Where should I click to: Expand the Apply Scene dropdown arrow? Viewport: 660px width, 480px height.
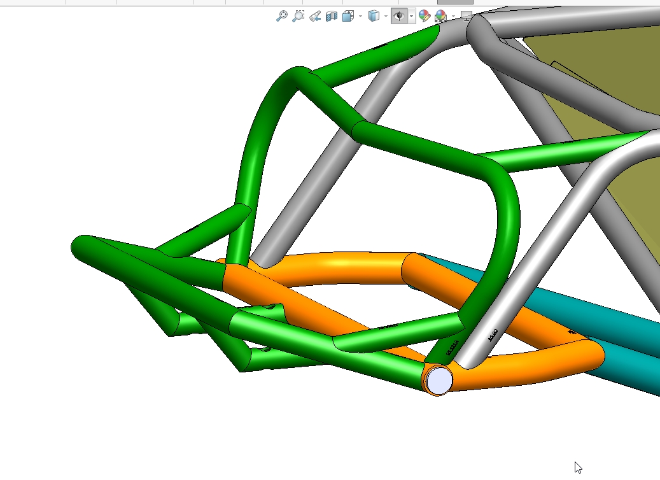pyautogui.click(x=453, y=16)
